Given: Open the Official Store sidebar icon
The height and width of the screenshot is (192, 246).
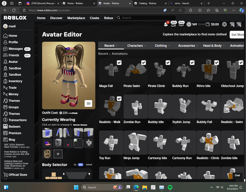Looking at the screenshot, I should (5, 175).
